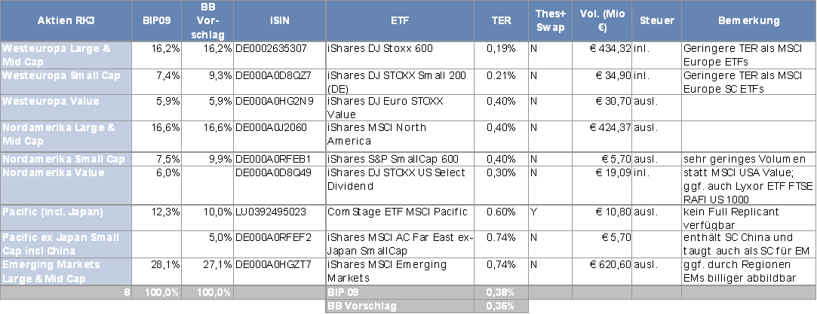Screen dimensions: 817x314
Task: Select the TER column header
Action: point(502,21)
